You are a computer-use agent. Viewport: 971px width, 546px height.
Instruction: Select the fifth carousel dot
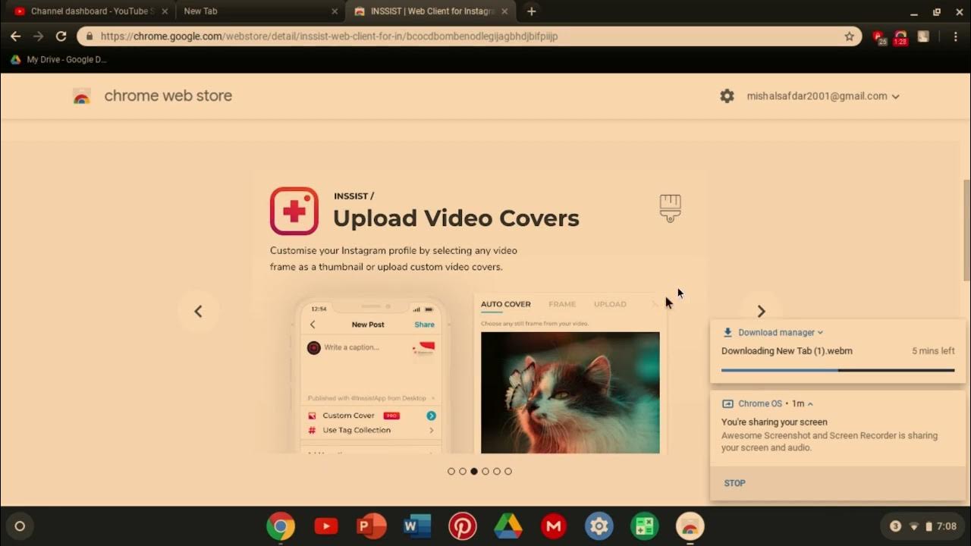[497, 471]
